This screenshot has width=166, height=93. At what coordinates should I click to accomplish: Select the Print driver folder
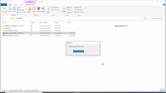[x=39, y=28]
